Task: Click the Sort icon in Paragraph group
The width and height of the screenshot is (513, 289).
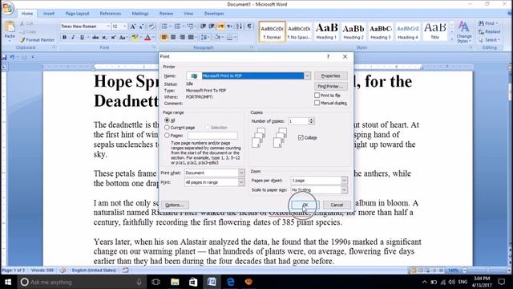Action: [x=240, y=26]
